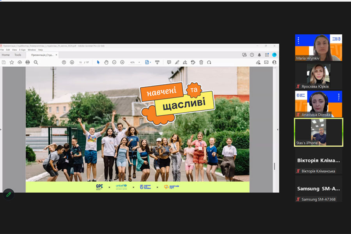351x234 pixels.
Task: Expand the right tools pane arrow
Action: point(278,129)
